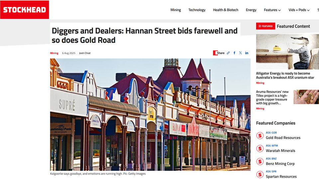
Task: Share article on X
Action: click(x=241, y=53)
